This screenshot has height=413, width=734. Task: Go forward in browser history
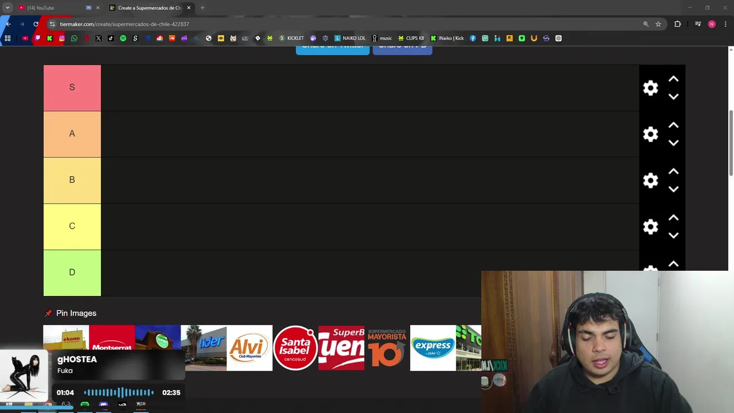coord(22,24)
